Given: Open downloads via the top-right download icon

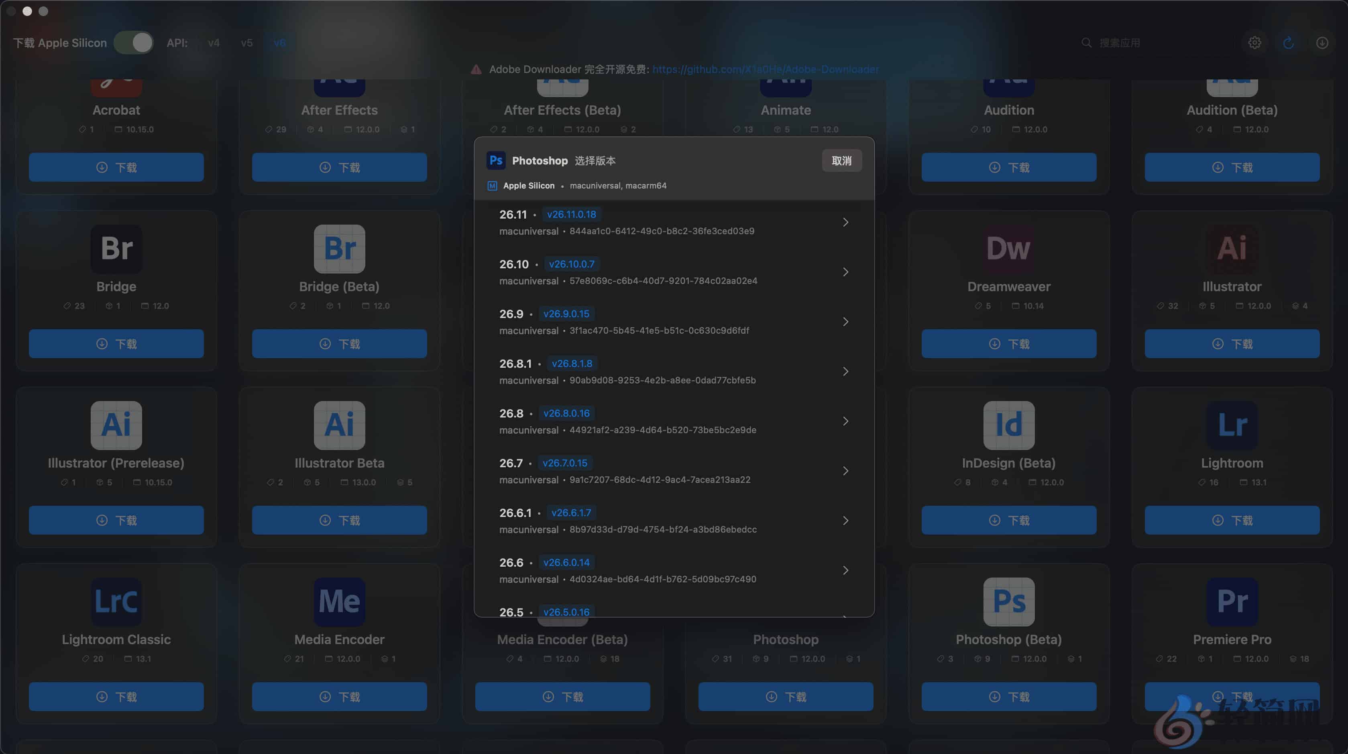Looking at the screenshot, I should point(1322,43).
